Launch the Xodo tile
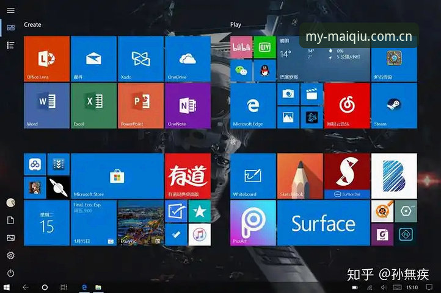 [140, 58]
